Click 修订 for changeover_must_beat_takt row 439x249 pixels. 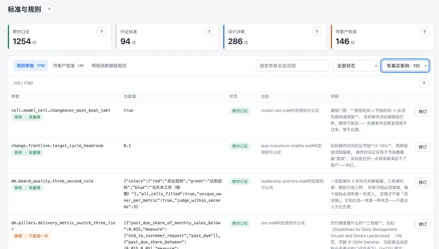click(x=422, y=112)
